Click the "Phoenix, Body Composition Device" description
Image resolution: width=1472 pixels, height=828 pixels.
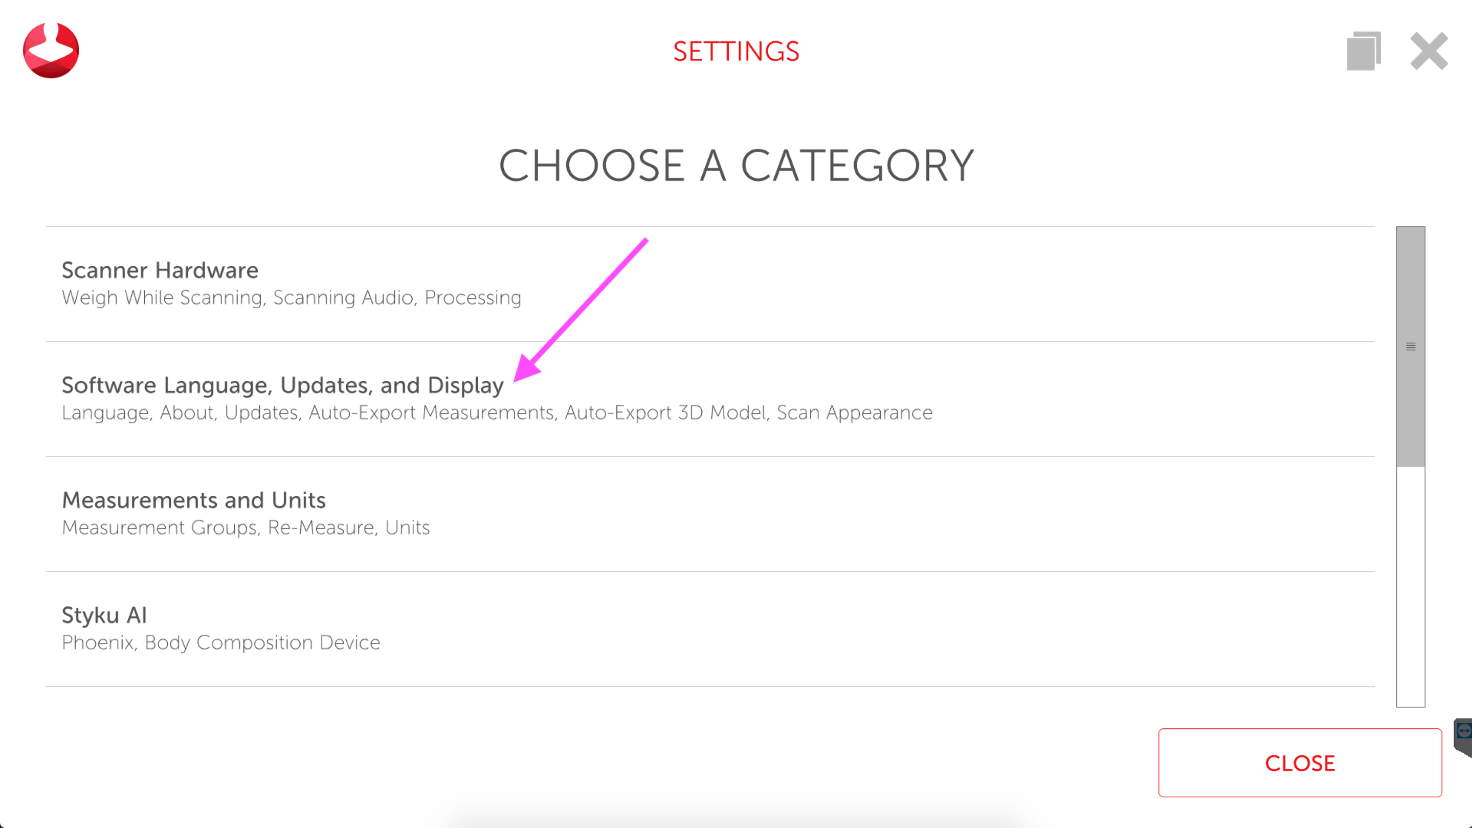(220, 642)
